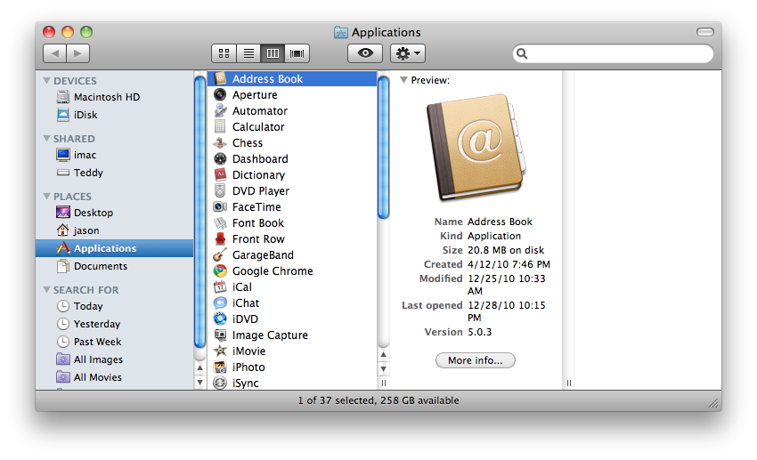Show the Past Week saved search
Image resolution: width=757 pixels, height=460 pixels.
[114, 342]
